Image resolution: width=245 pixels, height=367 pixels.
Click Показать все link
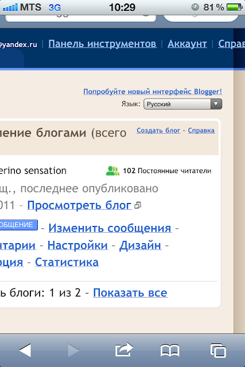(x=130, y=292)
